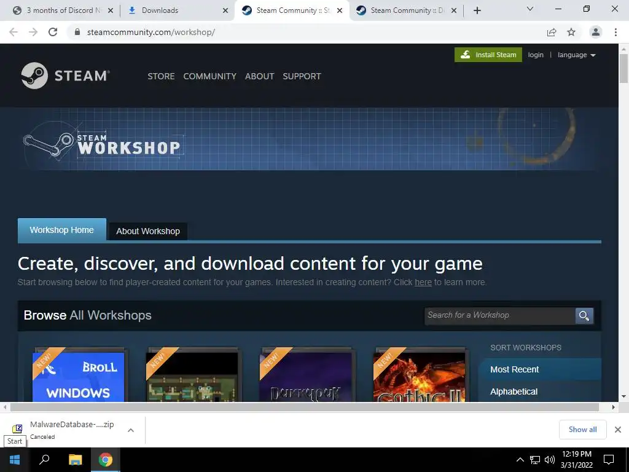Image resolution: width=629 pixels, height=472 pixels.
Task: Select the About Workshop tab
Action: click(148, 231)
